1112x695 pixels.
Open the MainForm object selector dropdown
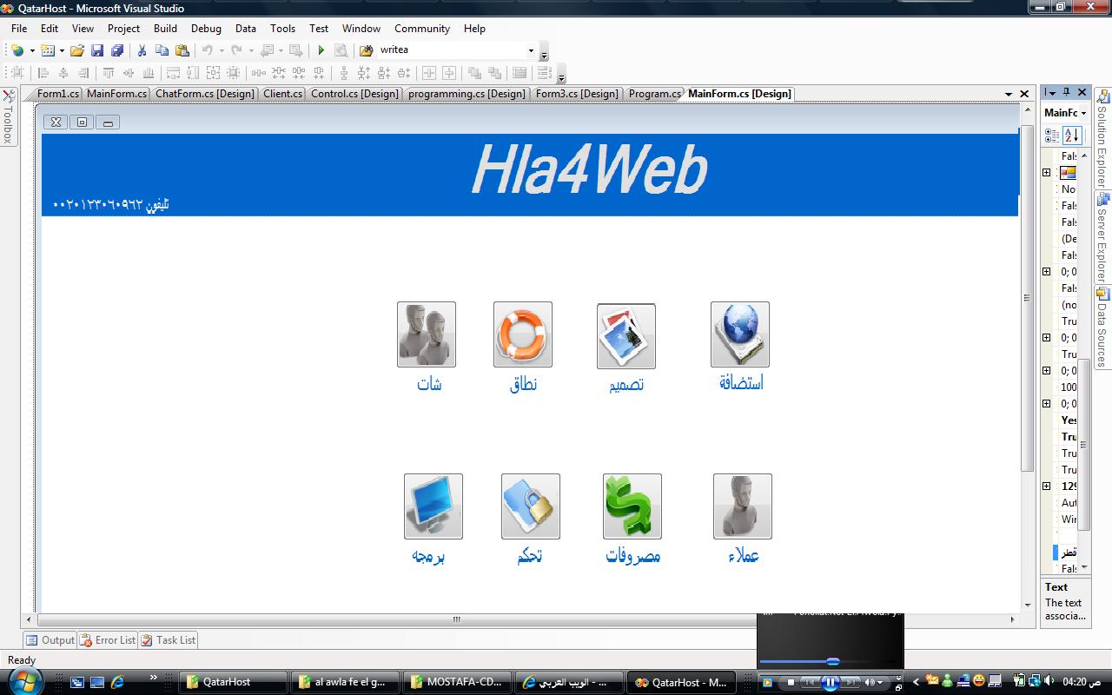pyautogui.click(x=1082, y=113)
